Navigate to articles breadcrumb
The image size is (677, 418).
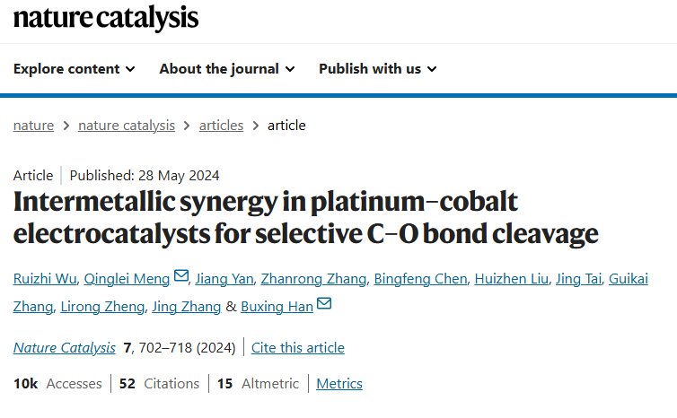[221, 126]
